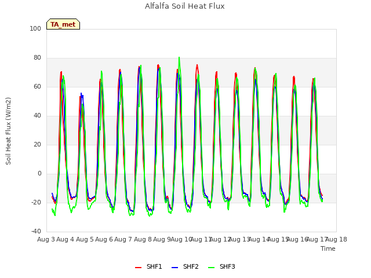Click the blue SHF2 peak on Aug 5

81,94
